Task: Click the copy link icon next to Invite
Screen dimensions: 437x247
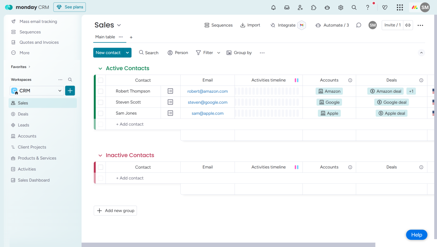Action: point(408,25)
